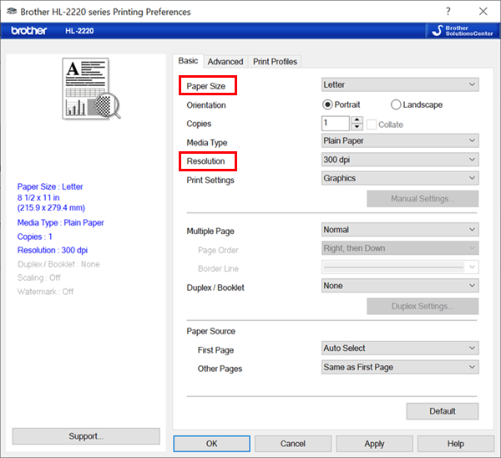Open the Page Order dropdown showing Right, then Down
This screenshot has width=501, height=458.
click(400, 248)
